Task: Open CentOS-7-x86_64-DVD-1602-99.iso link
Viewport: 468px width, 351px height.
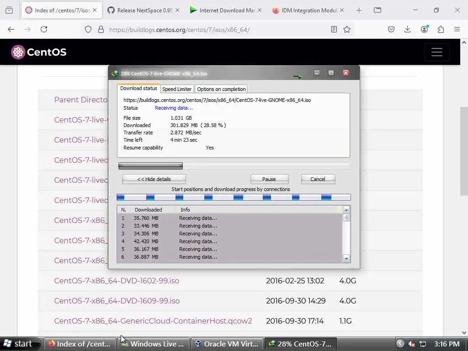Action: 117,281
